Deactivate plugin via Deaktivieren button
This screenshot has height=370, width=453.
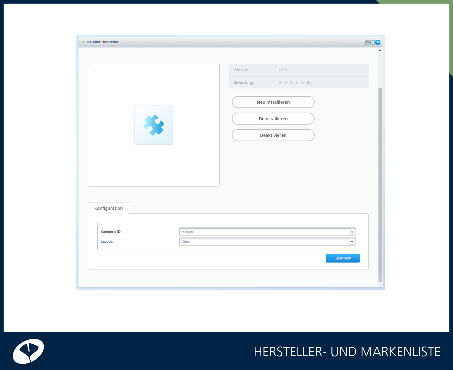pos(273,135)
